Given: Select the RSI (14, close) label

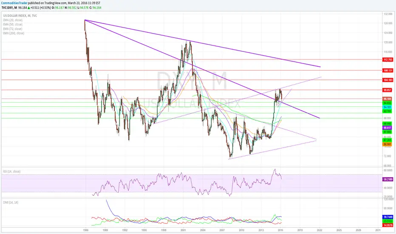Looking at the screenshot, I should point(12,171).
